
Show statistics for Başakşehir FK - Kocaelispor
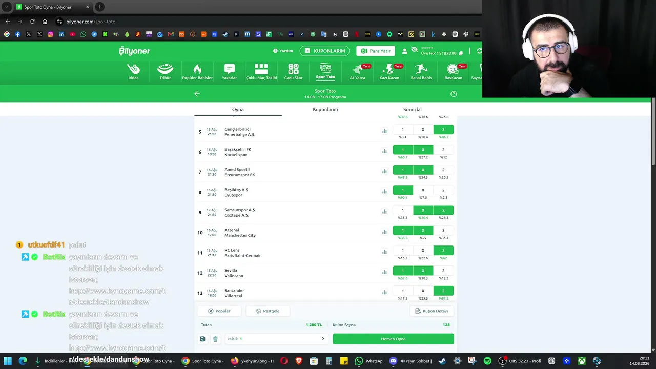coord(384,151)
